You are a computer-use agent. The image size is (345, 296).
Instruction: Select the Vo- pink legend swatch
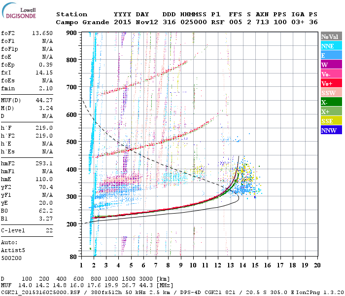pos(331,74)
